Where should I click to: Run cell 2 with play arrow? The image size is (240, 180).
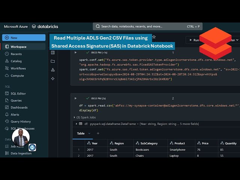(x=75, y=98)
